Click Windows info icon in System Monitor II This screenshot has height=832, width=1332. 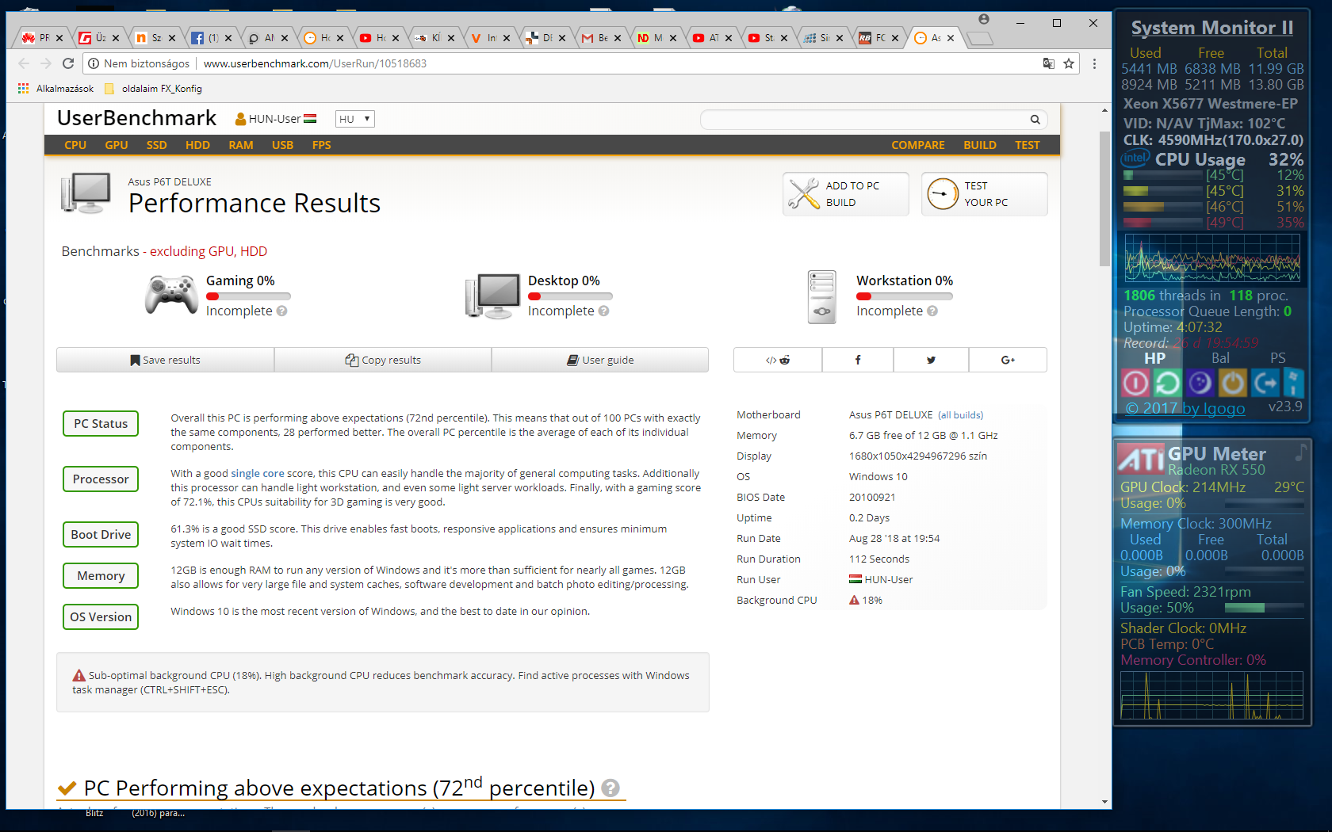pyautogui.click(x=1293, y=384)
